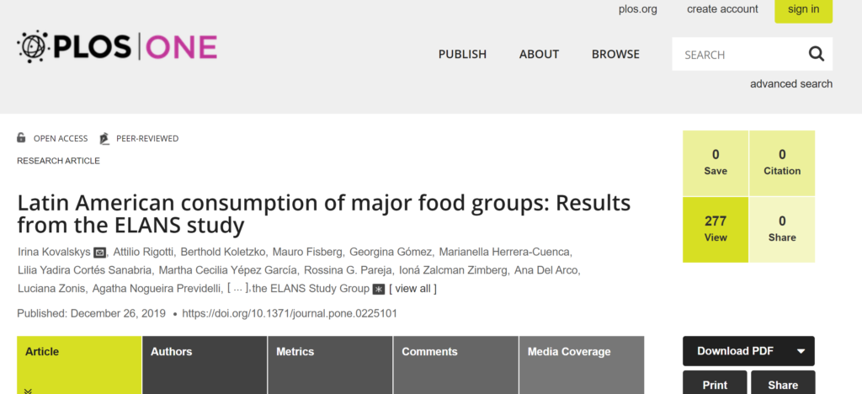Expand the full author list via view all
Viewport: 862px width, 394px height.
click(x=412, y=289)
